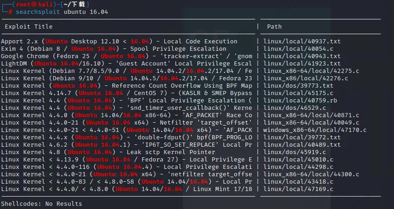
Task: Click the Reference Count Overflow Using BPF Map title
Action: [127, 86]
